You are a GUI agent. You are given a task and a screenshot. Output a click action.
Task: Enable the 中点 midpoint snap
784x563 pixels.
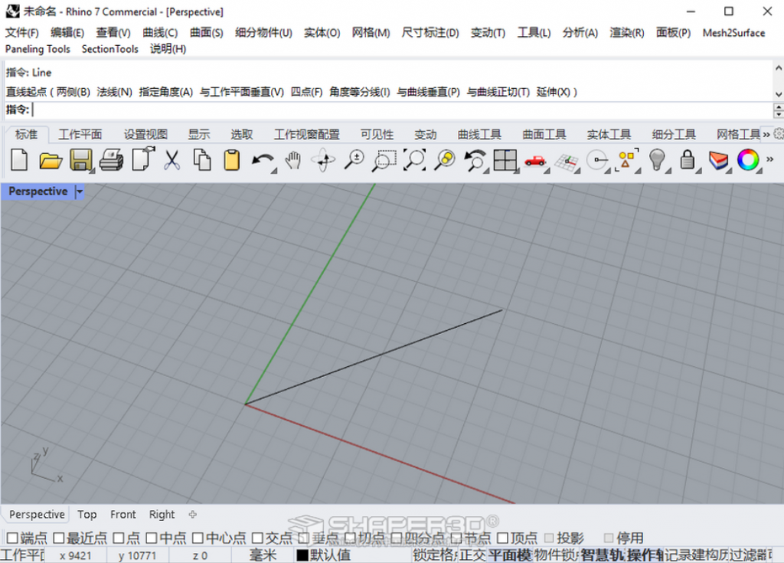(152, 538)
